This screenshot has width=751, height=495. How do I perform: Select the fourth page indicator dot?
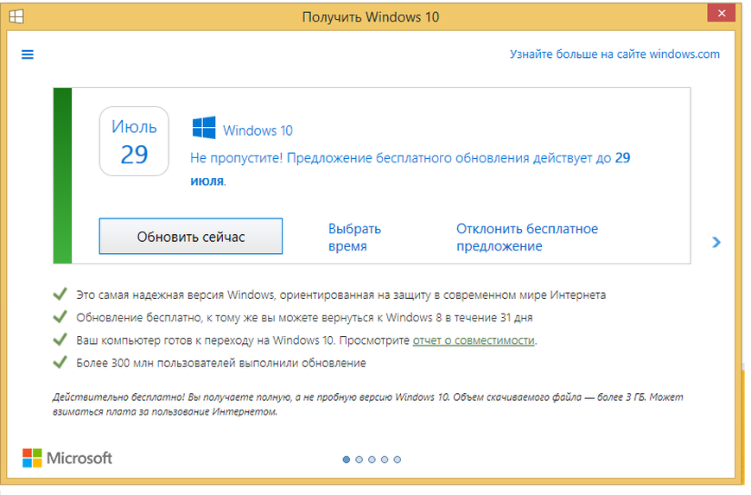coord(385,460)
